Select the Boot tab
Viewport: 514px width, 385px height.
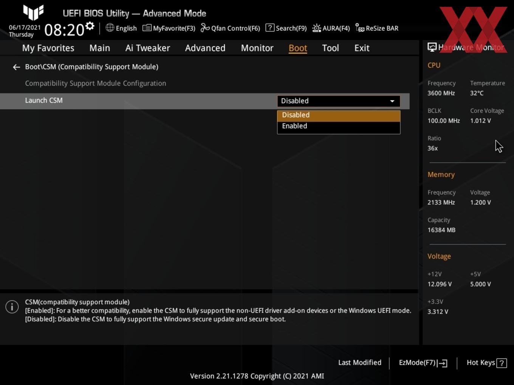298,48
